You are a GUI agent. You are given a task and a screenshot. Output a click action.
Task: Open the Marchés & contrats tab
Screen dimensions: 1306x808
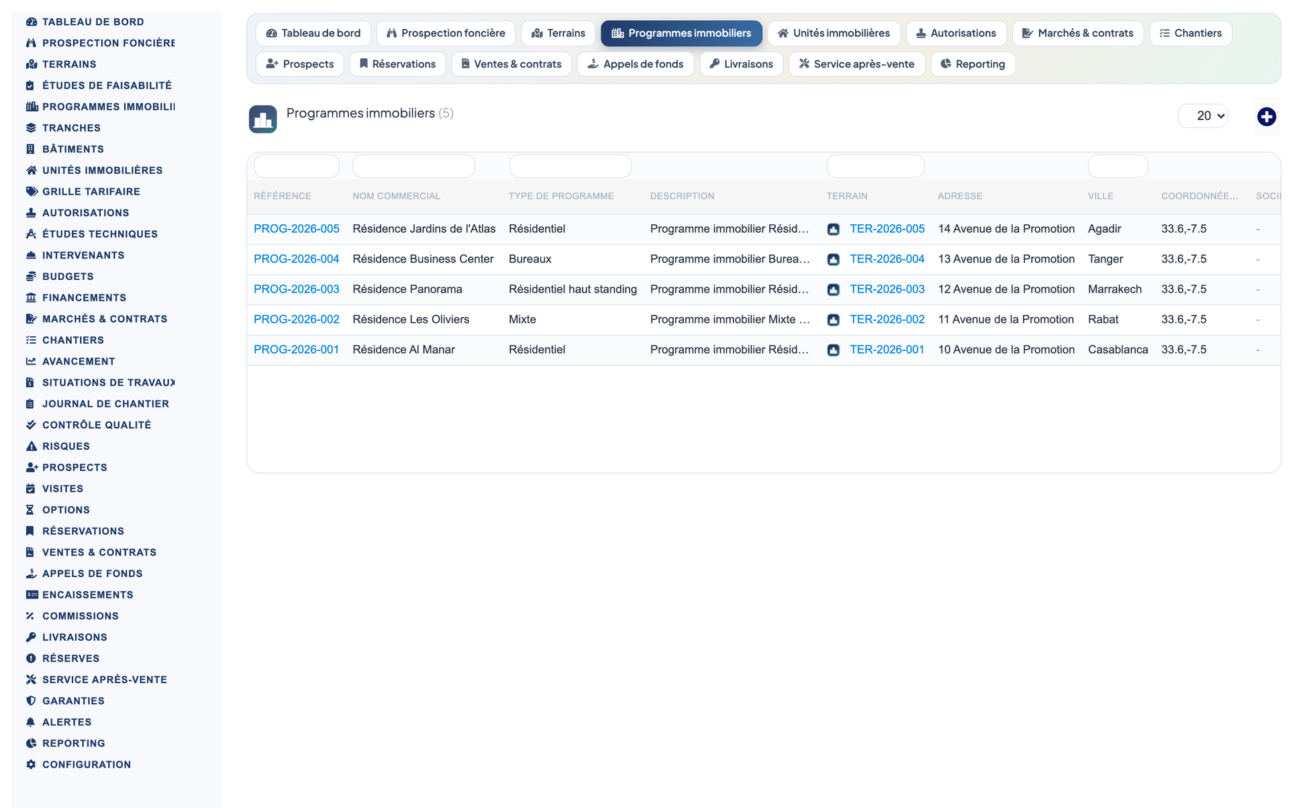point(1078,33)
